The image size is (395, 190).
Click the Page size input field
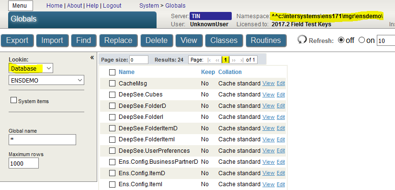click(139, 60)
